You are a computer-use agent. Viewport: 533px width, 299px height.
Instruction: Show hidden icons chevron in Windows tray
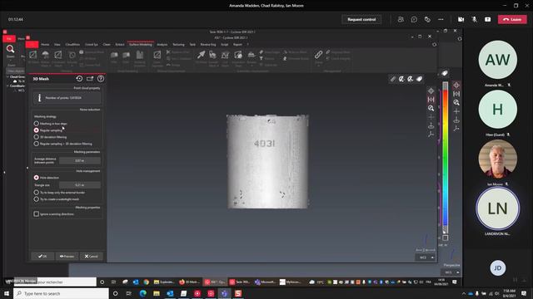(x=464, y=293)
